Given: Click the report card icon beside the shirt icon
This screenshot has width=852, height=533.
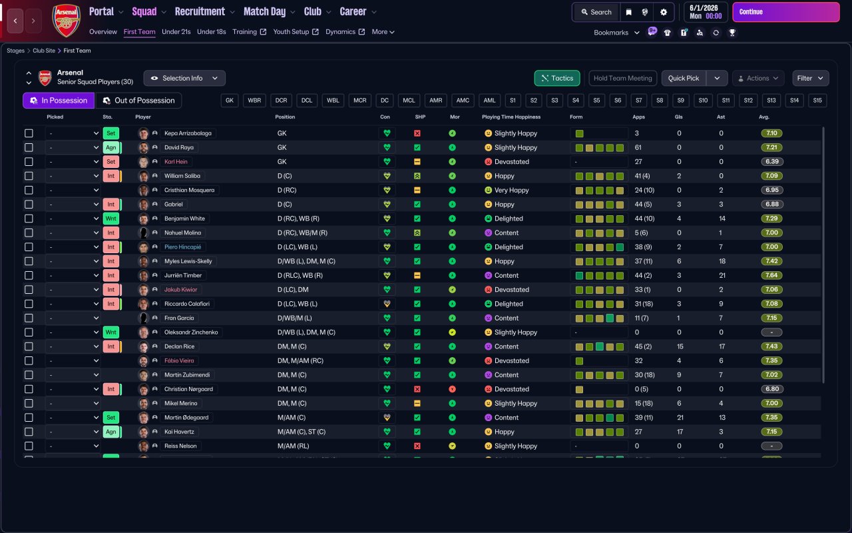Looking at the screenshot, I should coord(684,33).
